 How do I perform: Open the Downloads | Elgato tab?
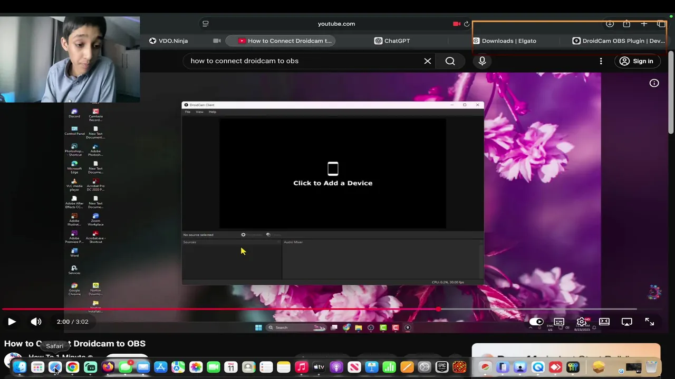(x=504, y=41)
